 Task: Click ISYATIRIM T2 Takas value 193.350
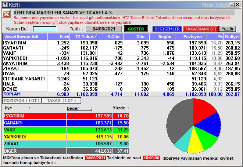[89, 43]
